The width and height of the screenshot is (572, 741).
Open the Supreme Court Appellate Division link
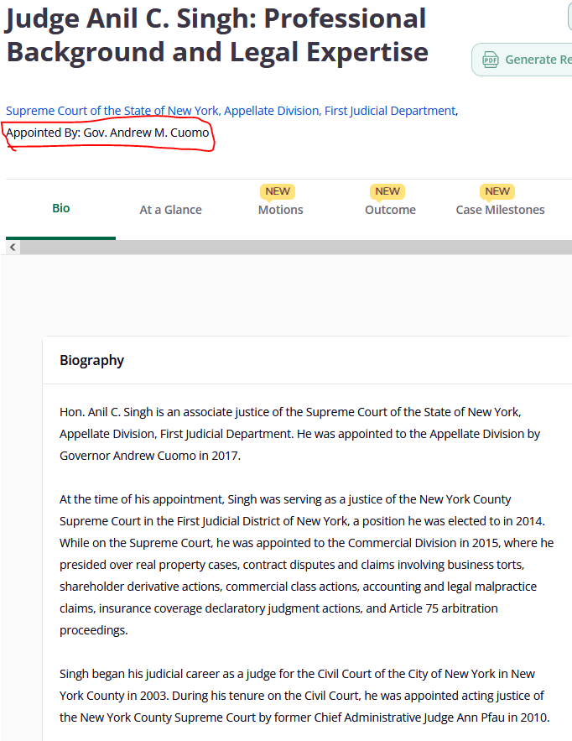(x=231, y=111)
